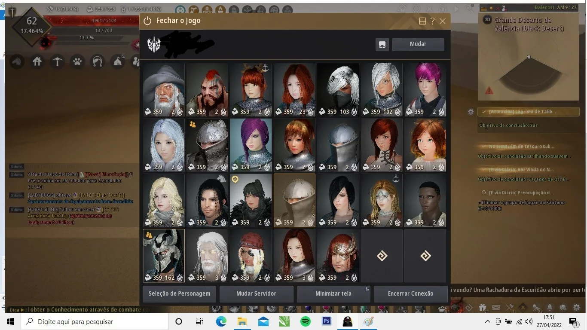Open Photoshop from the taskbar

click(327, 321)
